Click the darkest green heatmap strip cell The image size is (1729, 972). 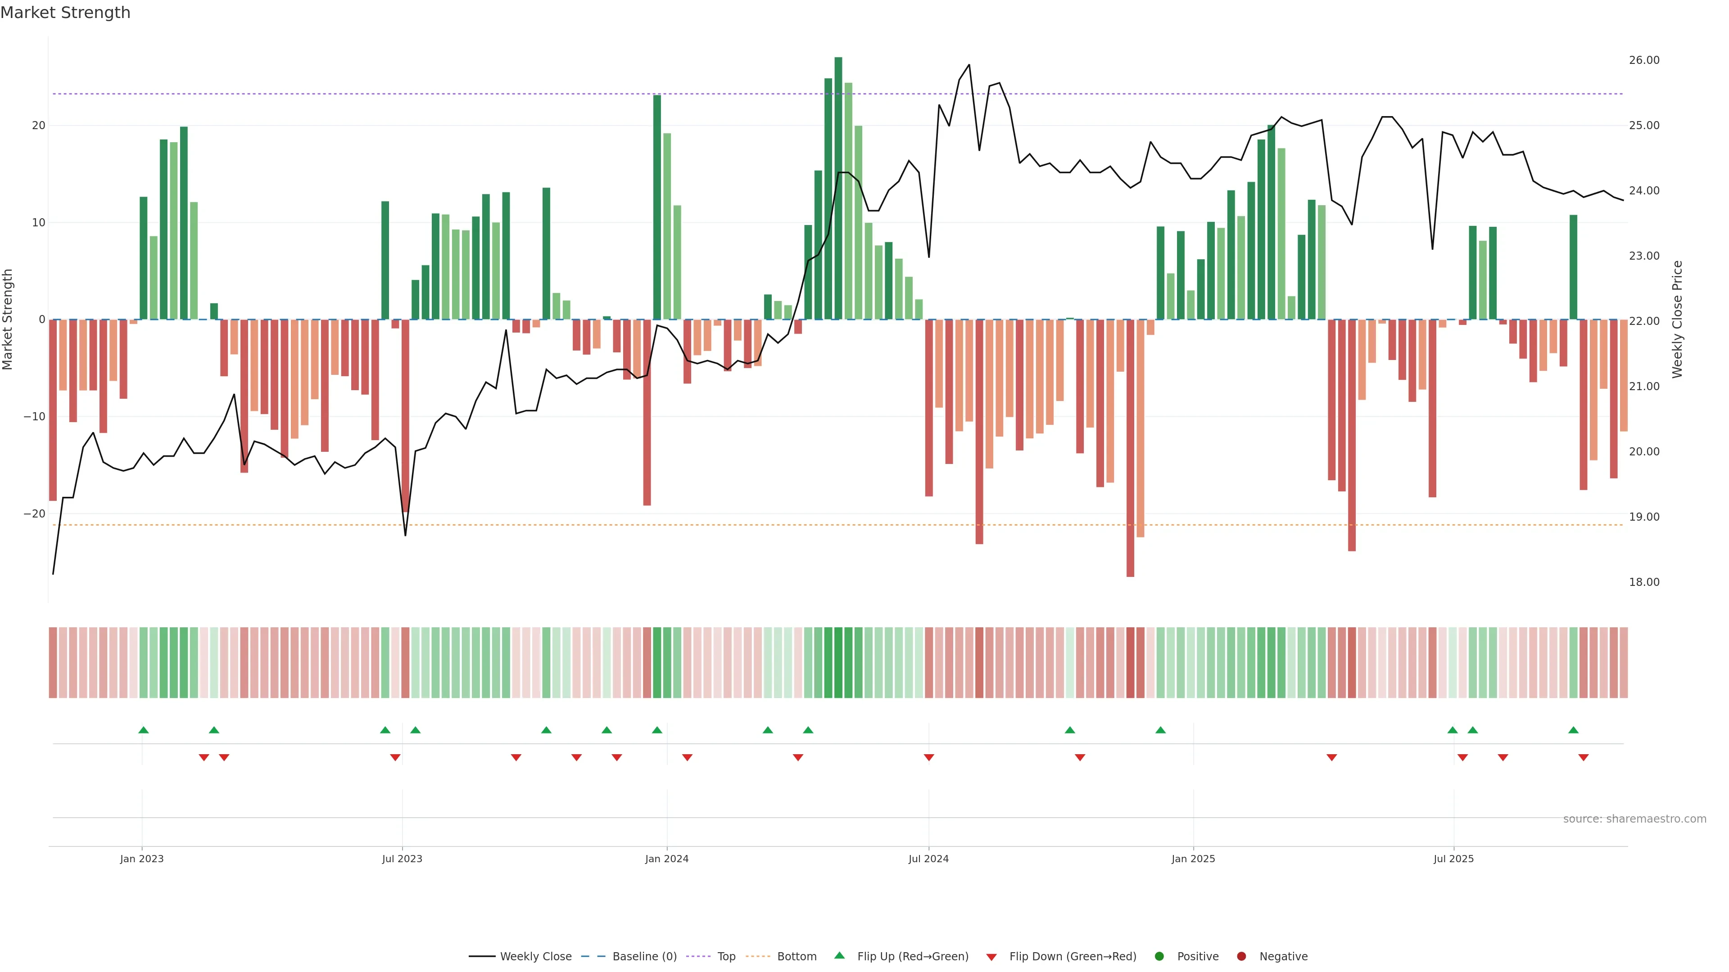coord(838,663)
